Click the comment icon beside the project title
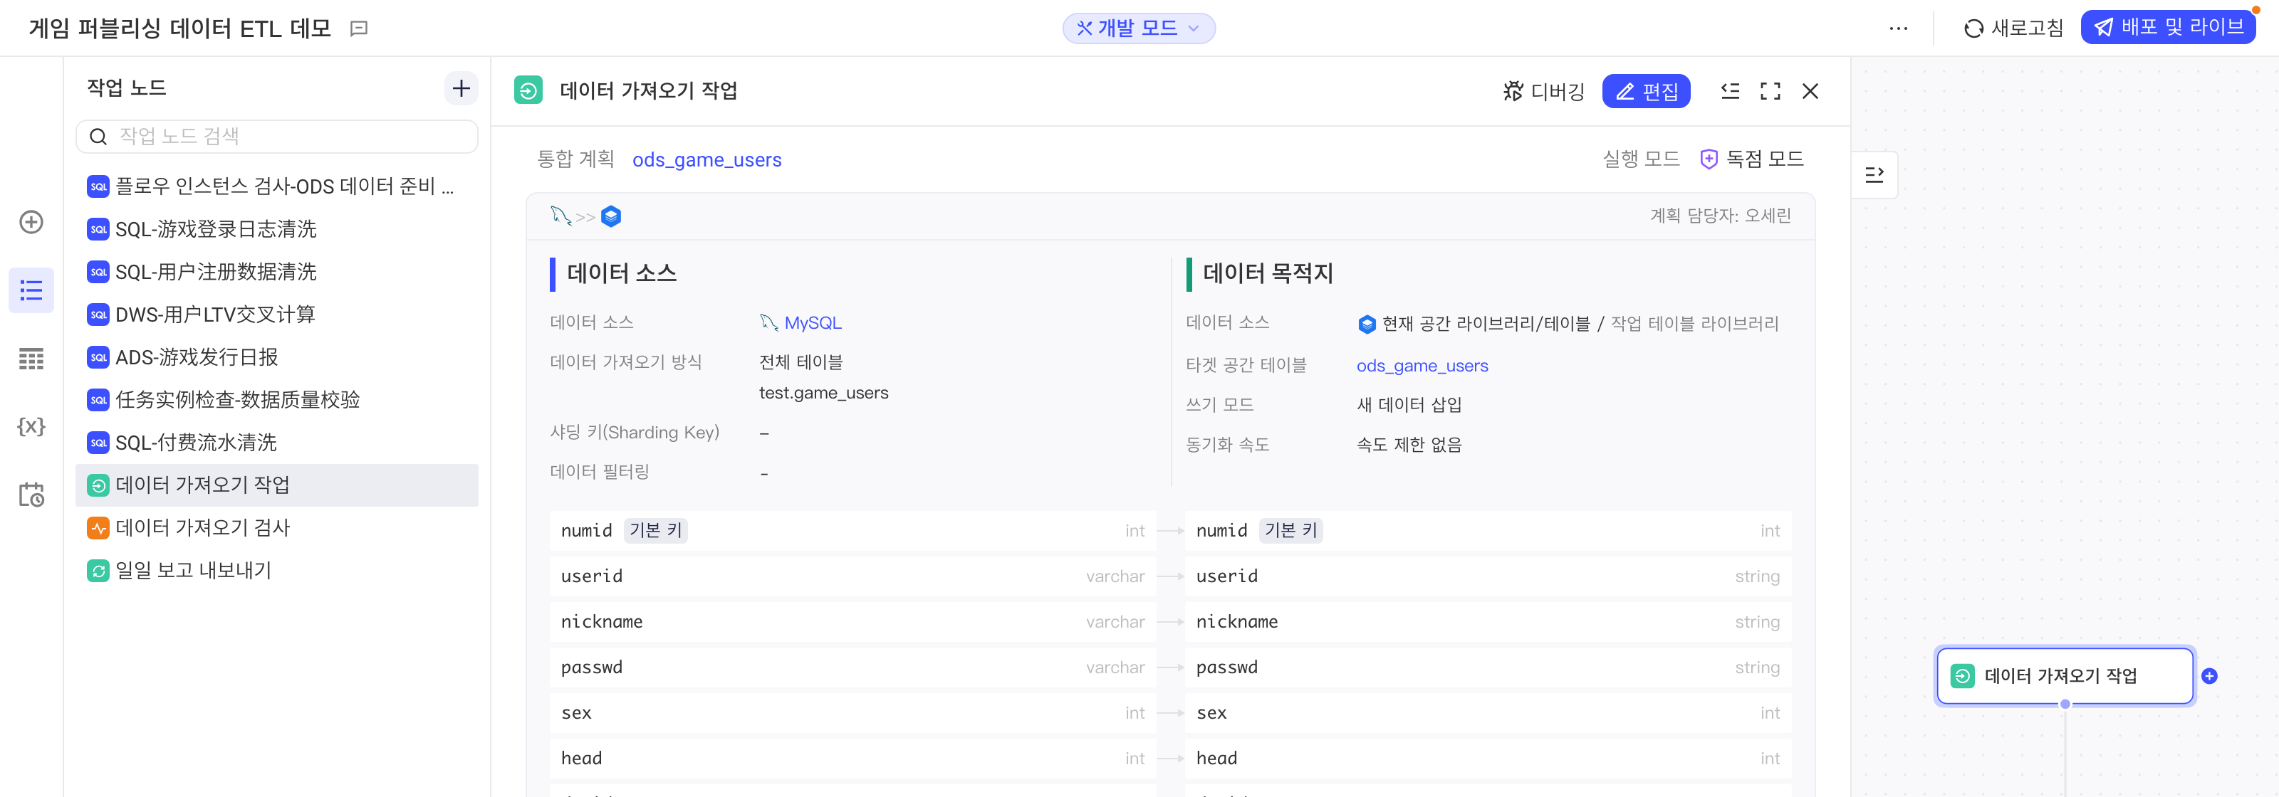This screenshot has height=797, width=2279. coord(359,29)
